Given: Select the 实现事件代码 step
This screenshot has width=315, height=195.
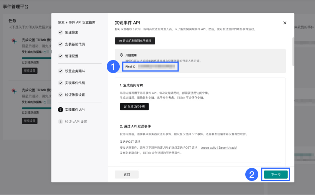Looking at the screenshot, I should click(75, 83).
